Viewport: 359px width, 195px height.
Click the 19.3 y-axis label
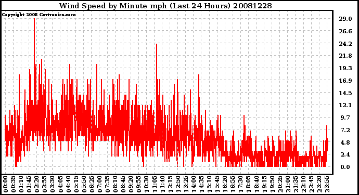pos(345,68)
